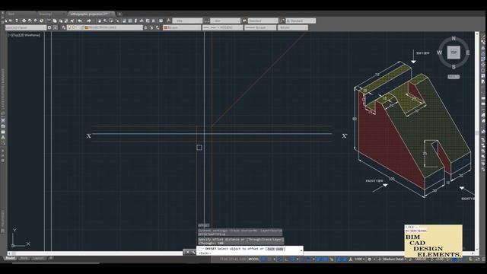This screenshot has height=274, width=487.
Task: Open the Properties palette icon
Action: (x=123, y=21)
